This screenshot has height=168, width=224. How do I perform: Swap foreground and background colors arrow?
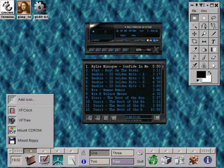(210, 73)
